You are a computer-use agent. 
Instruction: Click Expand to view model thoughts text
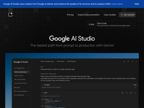[51, 87]
